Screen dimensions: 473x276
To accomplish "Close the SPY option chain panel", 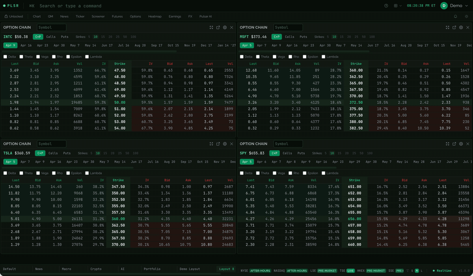I will [467, 144].
